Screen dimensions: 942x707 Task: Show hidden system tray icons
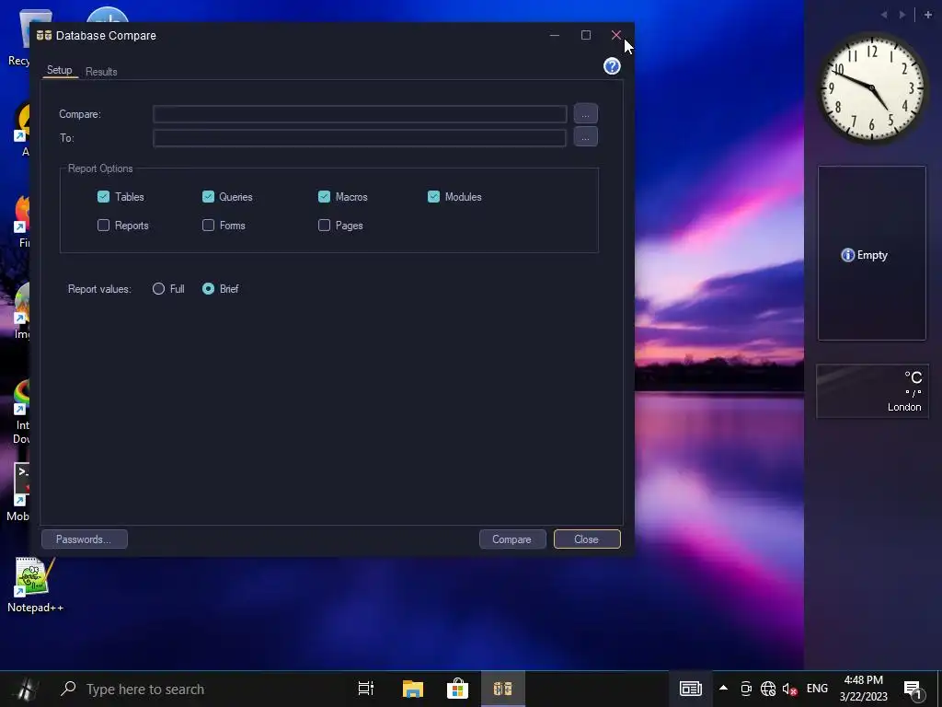[723, 689]
